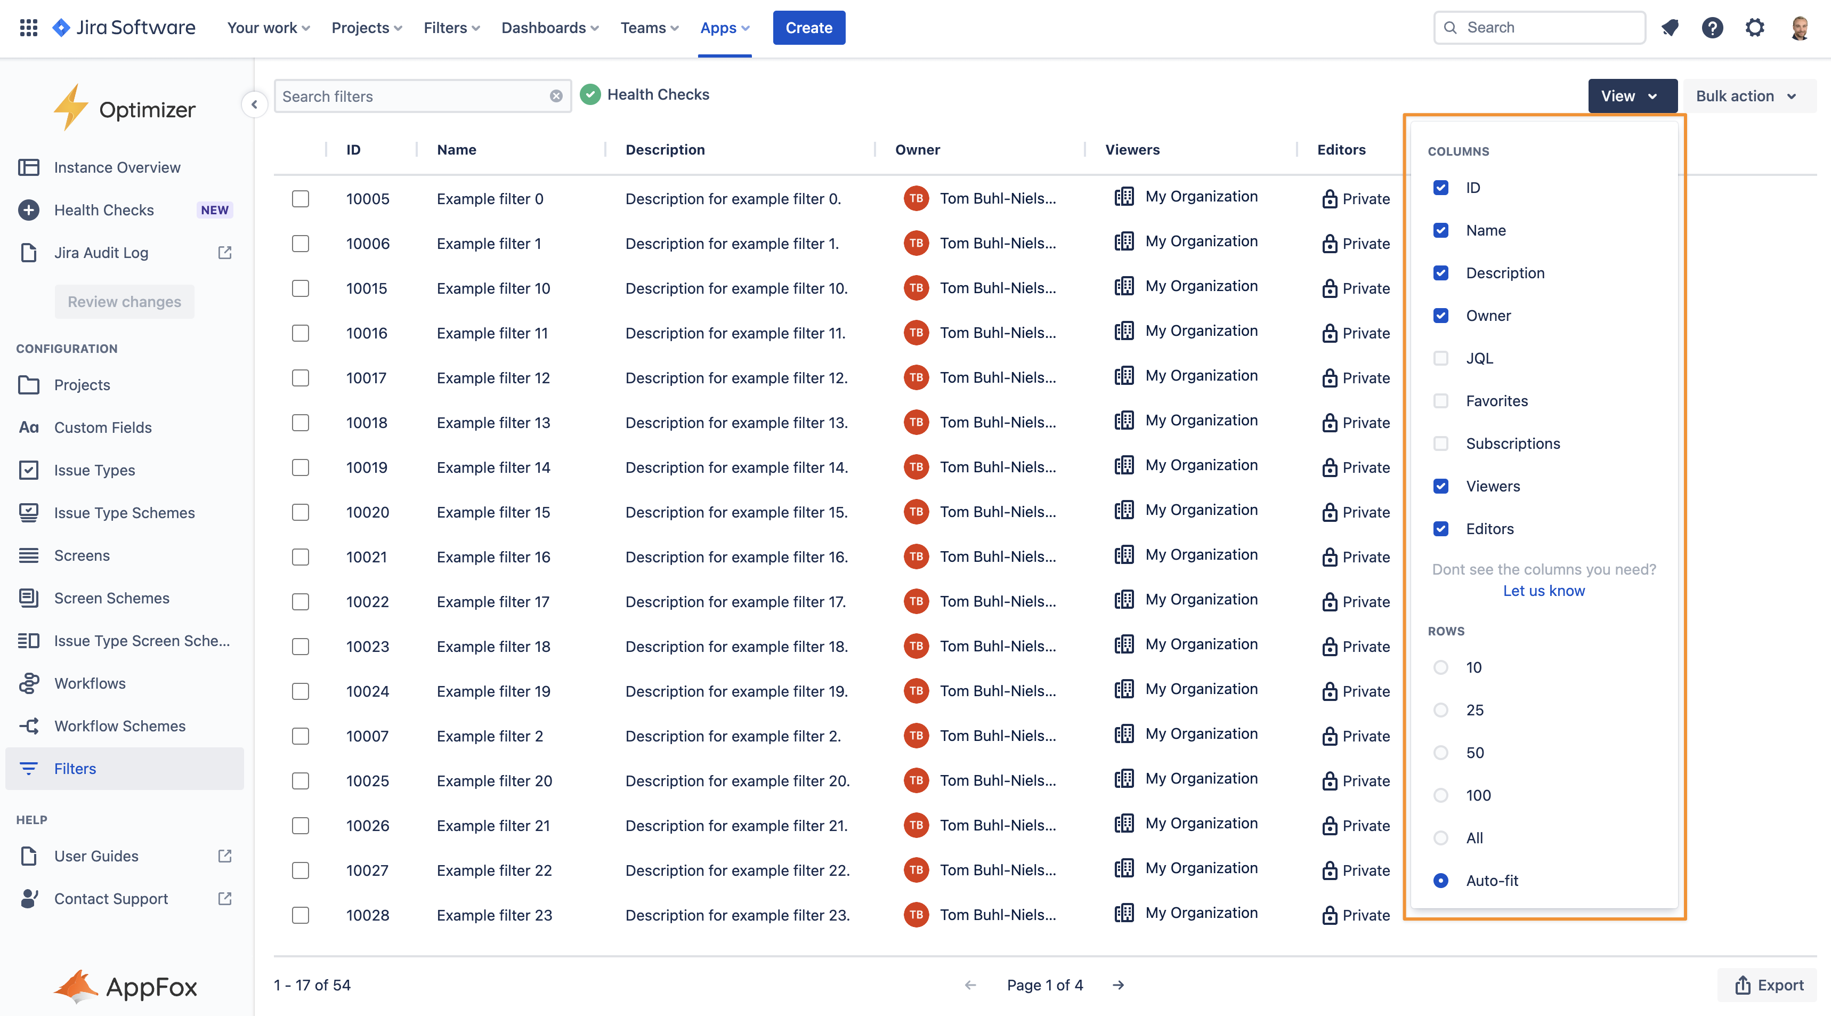Click the user profile avatar

click(x=1799, y=28)
